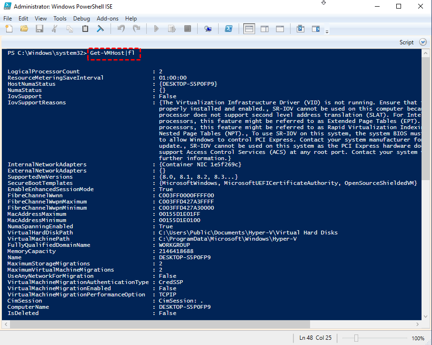Expand the Script pane chevron
Image resolution: width=432 pixels, height=345 pixels.
(x=422, y=42)
